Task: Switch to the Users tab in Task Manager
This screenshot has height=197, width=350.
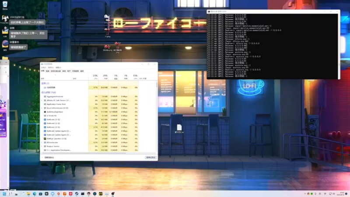Action: (69, 71)
